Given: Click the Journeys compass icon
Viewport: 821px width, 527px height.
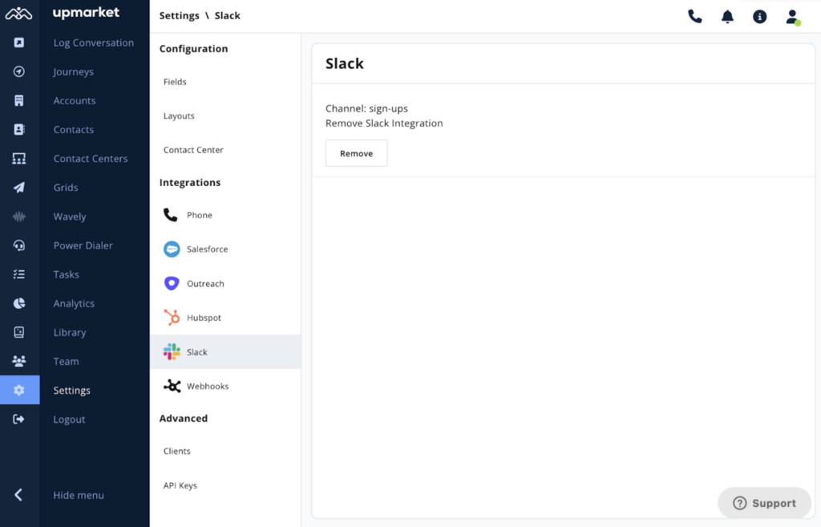Looking at the screenshot, I should pyautogui.click(x=19, y=71).
